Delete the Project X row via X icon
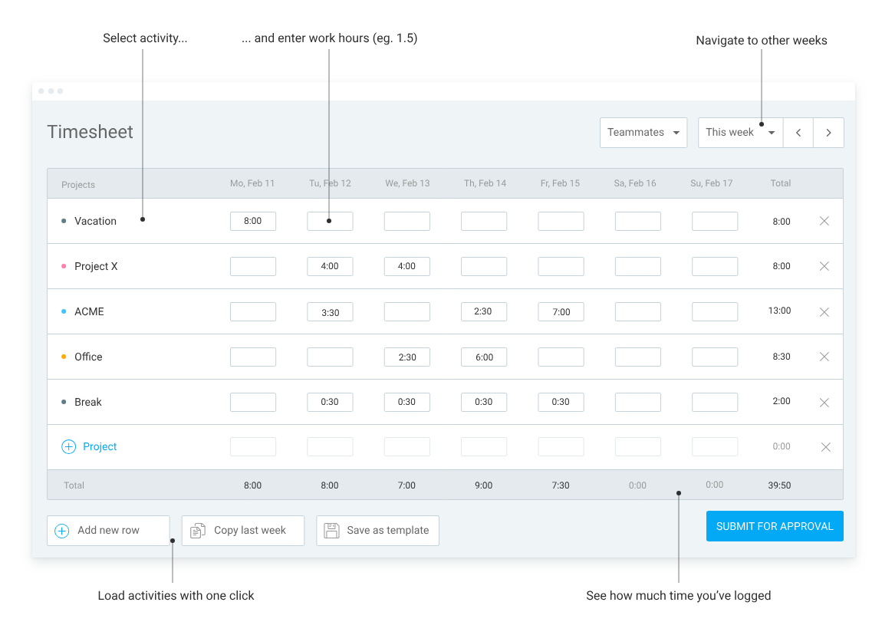 pos(824,266)
